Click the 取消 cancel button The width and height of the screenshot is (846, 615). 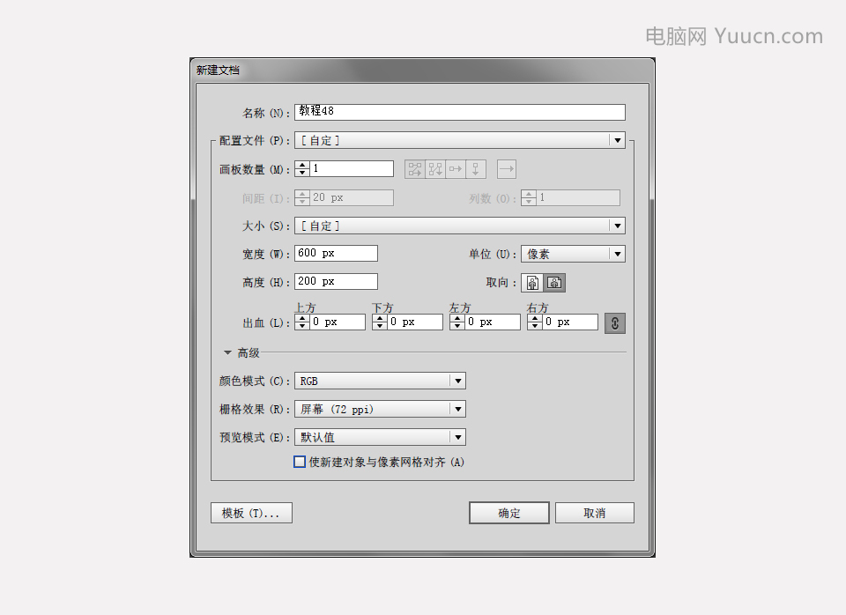(x=594, y=513)
